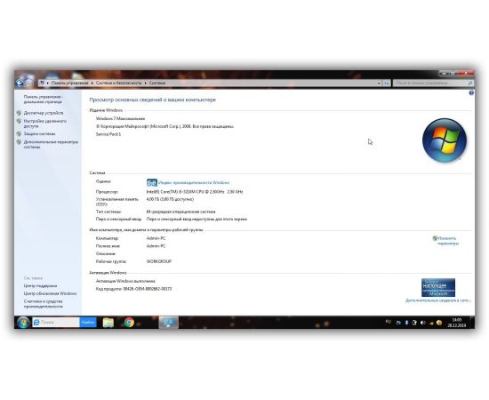Open 'Дополнительные параметры системы' link

click(51, 144)
